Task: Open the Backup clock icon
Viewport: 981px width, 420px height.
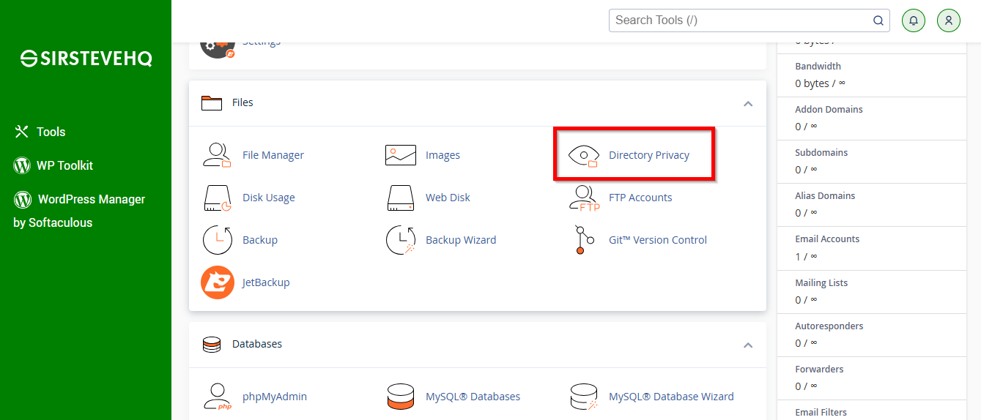Action: point(217,240)
